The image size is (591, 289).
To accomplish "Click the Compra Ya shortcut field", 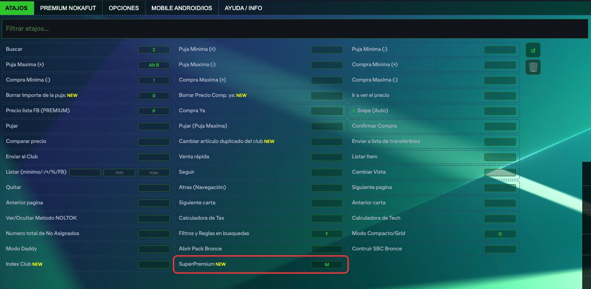I will pos(327,111).
